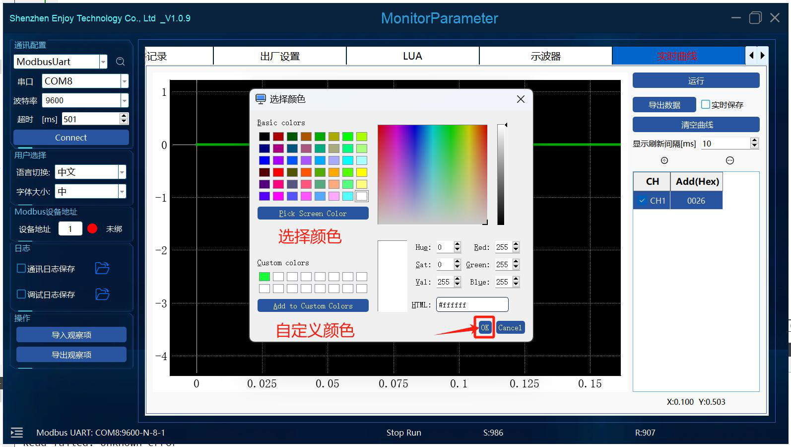Expand the COM8 serial port dropdown
Viewport: 791px width, 447px height.
point(125,81)
